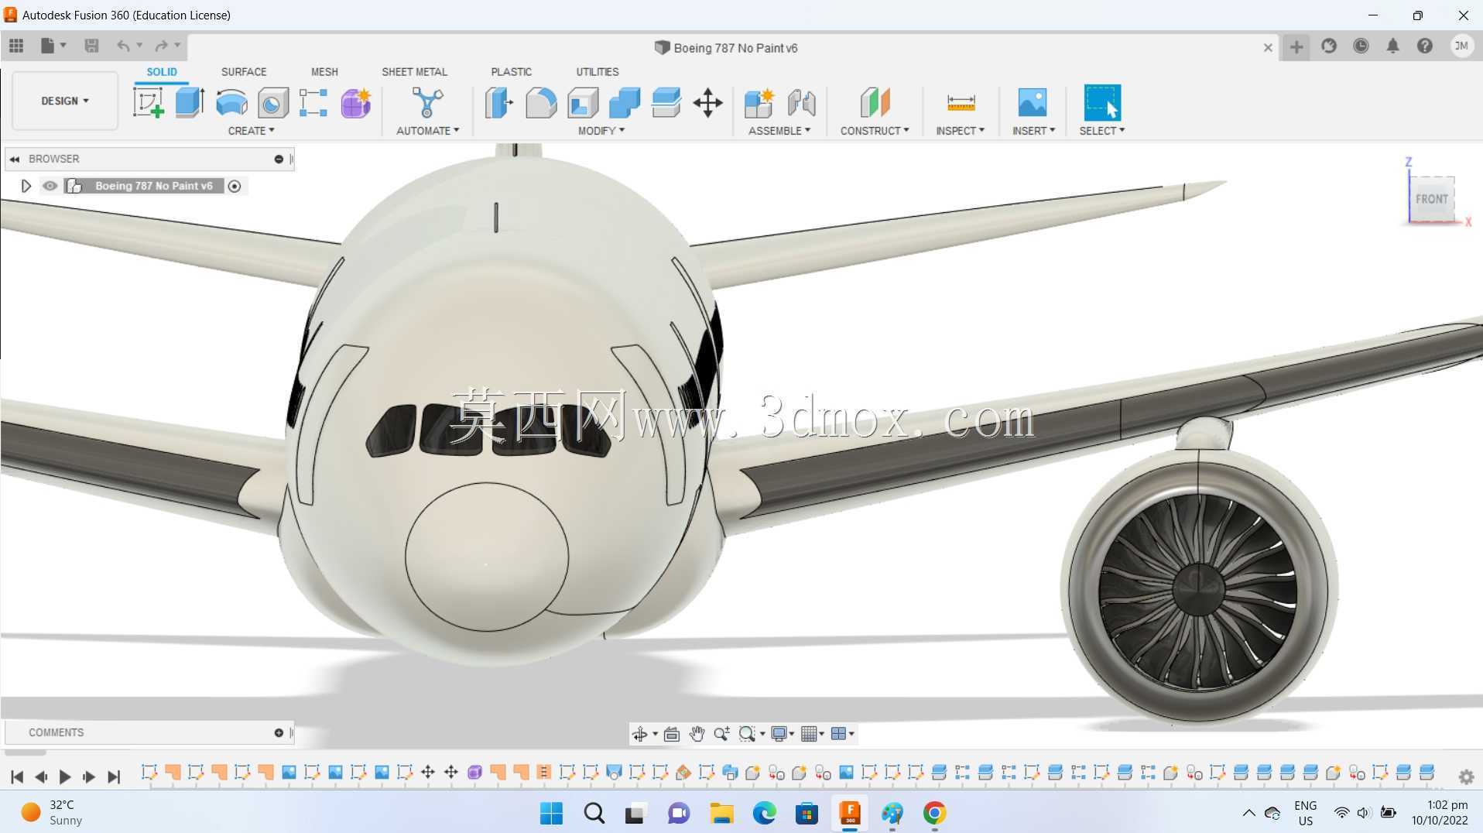1483x833 pixels.
Task: Open the AUTOMATE dropdown menu
Action: 427,131
